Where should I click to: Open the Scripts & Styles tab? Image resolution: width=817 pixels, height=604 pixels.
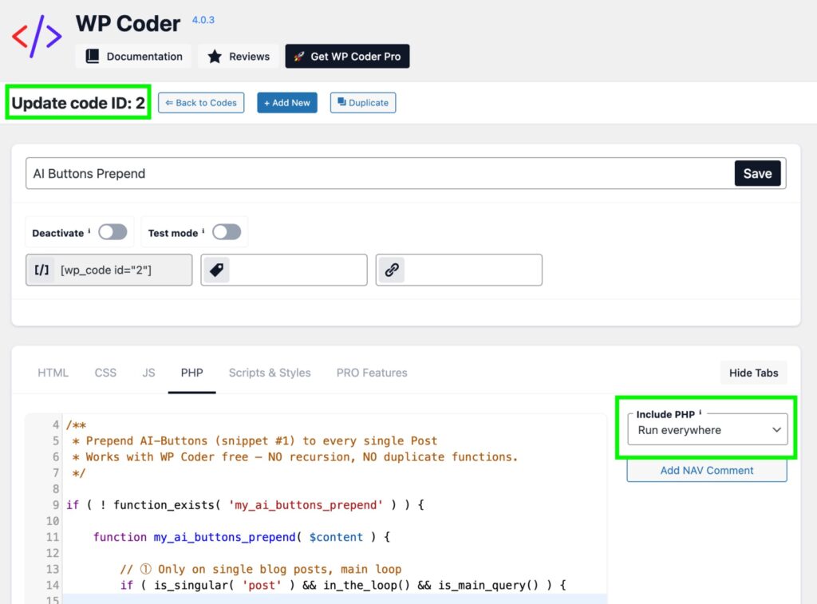[270, 373]
